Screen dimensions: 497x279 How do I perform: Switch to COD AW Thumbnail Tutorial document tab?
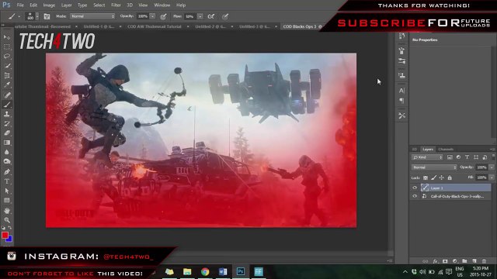(155, 26)
